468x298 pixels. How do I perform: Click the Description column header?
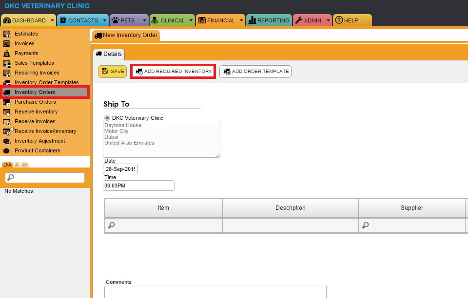pyautogui.click(x=291, y=208)
